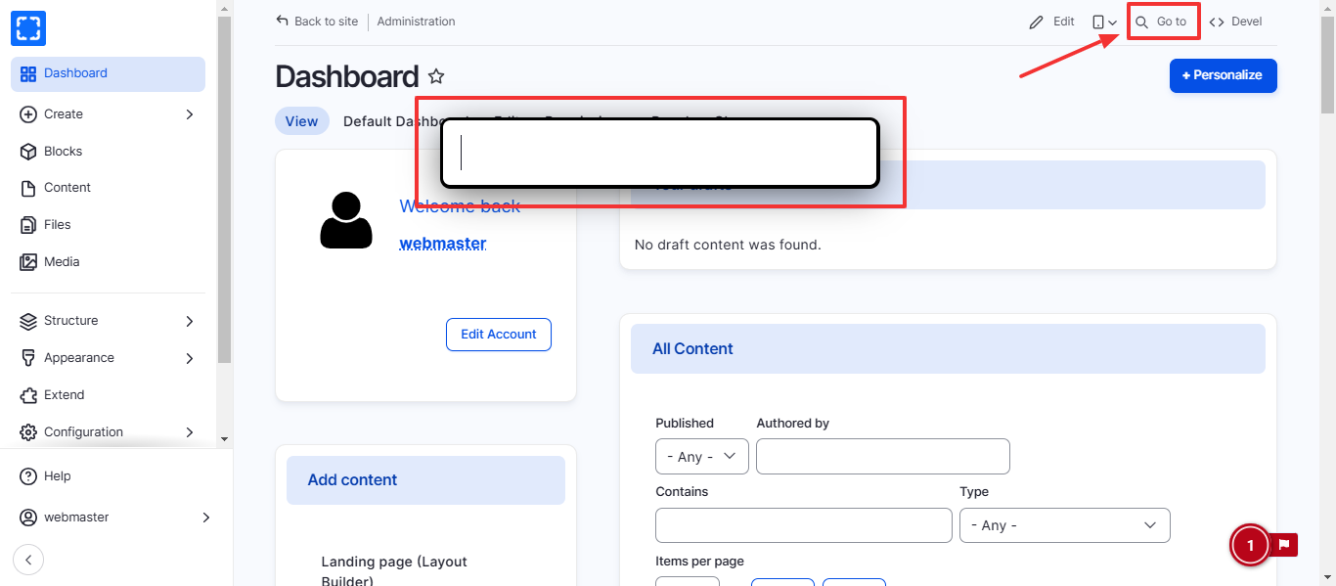1336x586 pixels.
Task: Open Dashboard in the sidebar menu
Action: [x=75, y=73]
